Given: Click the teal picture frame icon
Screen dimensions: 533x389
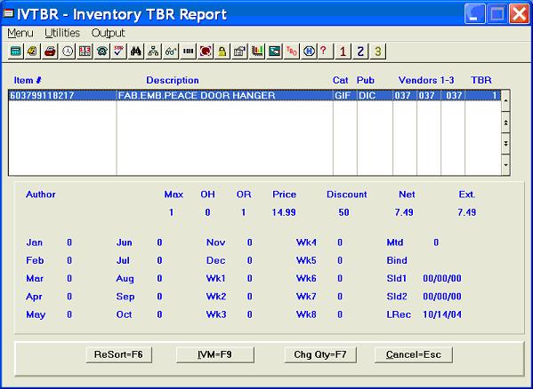Looking at the screenshot, I should 274,52.
